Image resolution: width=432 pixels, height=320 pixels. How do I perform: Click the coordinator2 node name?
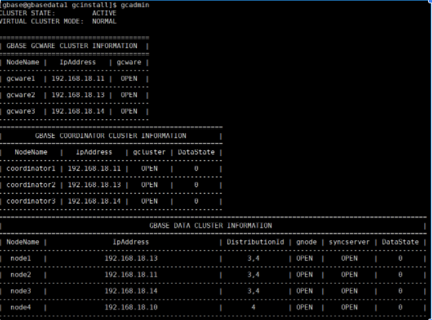point(31,185)
